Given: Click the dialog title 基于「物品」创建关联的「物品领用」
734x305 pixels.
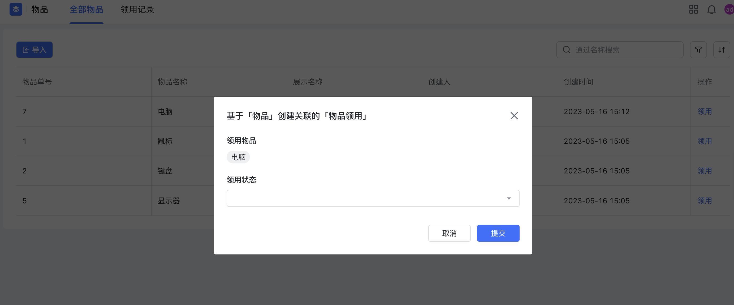Looking at the screenshot, I should coord(297,116).
